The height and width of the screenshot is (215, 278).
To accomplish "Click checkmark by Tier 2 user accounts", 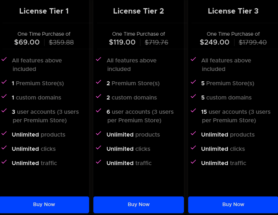I will [99, 111].
